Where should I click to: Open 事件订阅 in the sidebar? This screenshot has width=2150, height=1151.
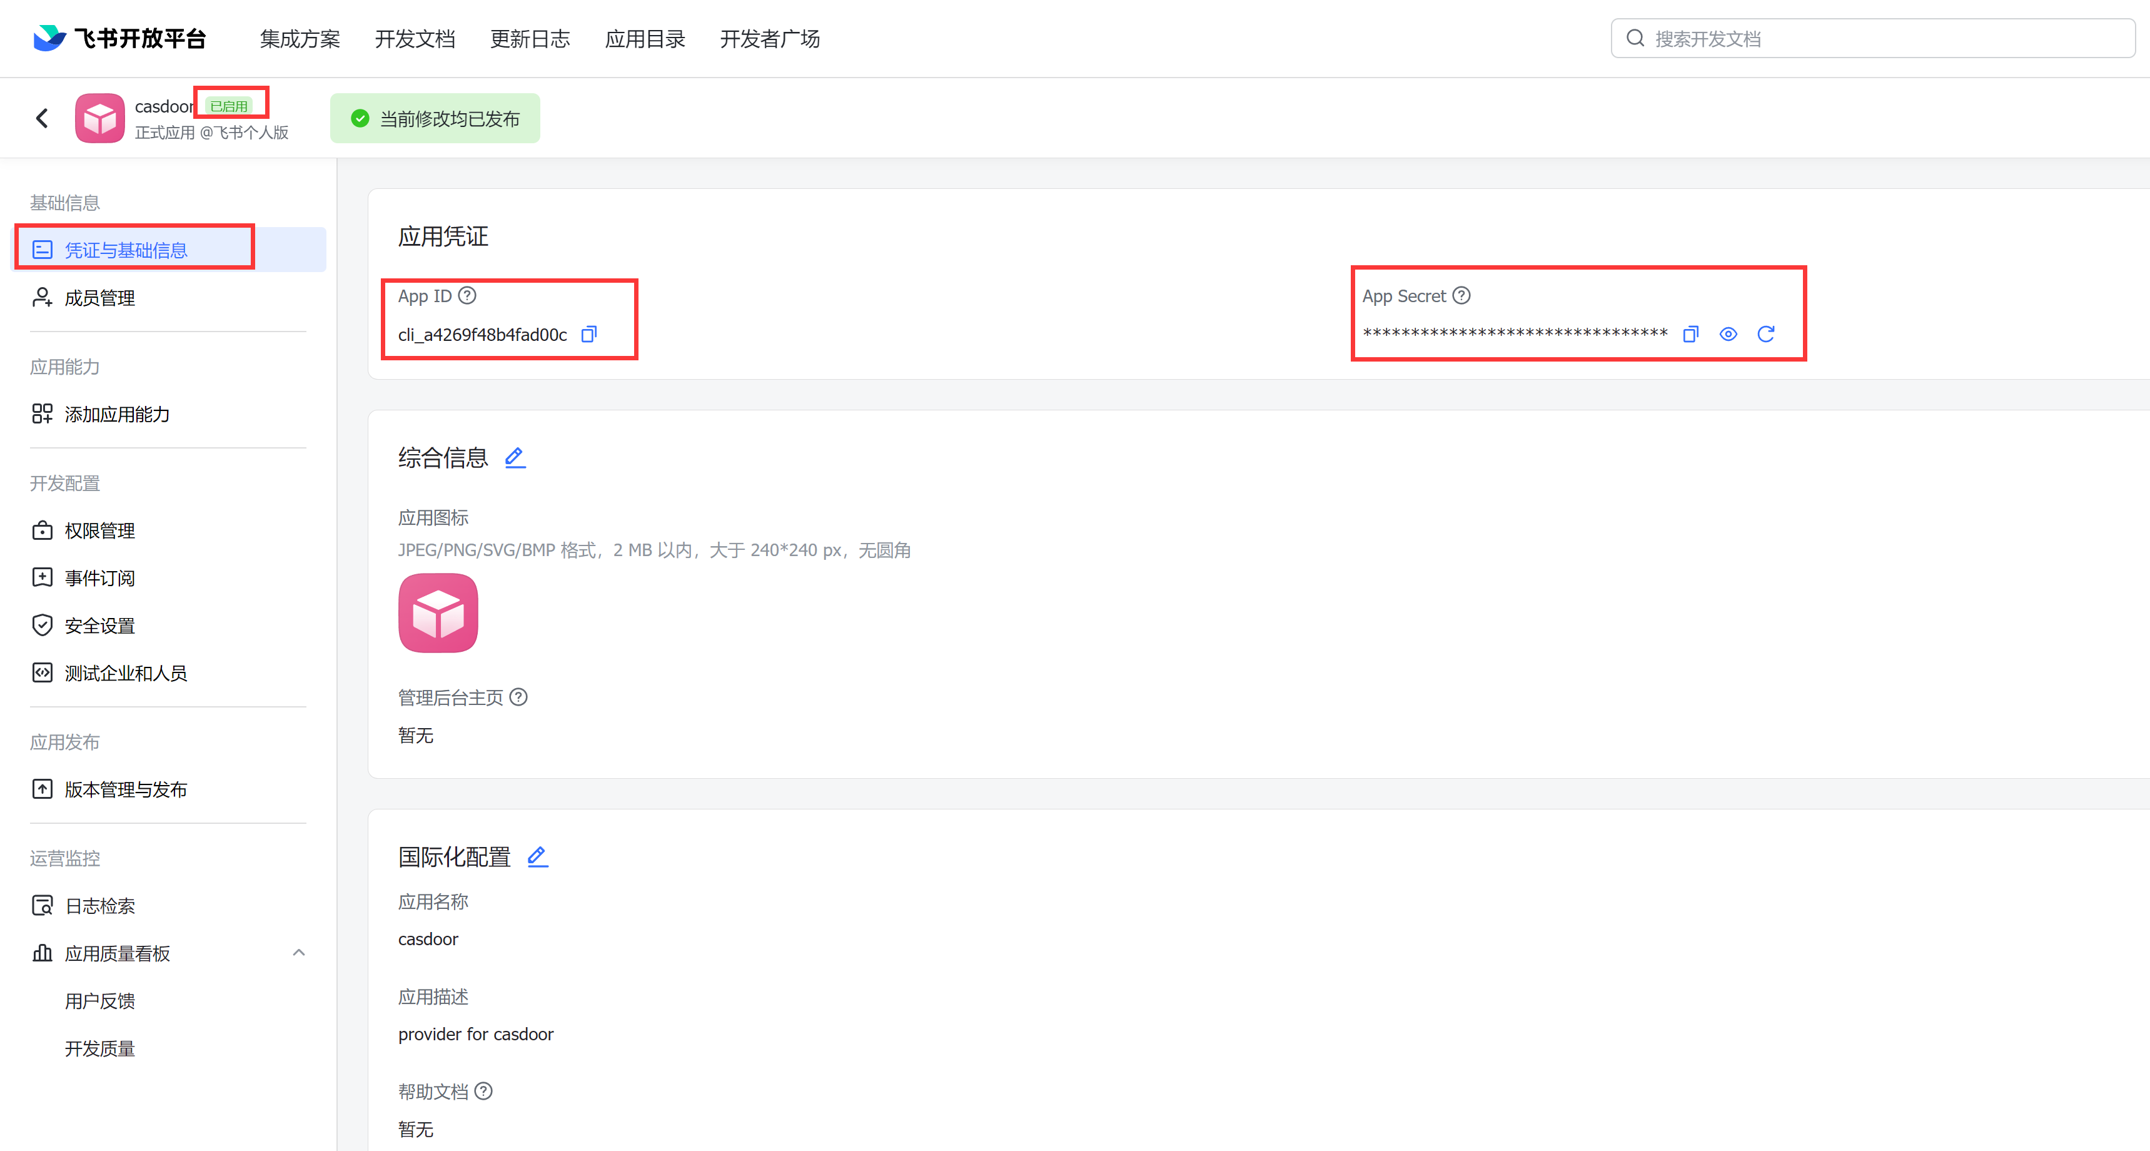point(99,577)
